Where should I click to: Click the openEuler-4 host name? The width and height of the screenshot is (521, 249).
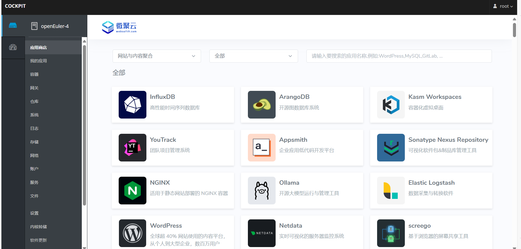[55, 26]
